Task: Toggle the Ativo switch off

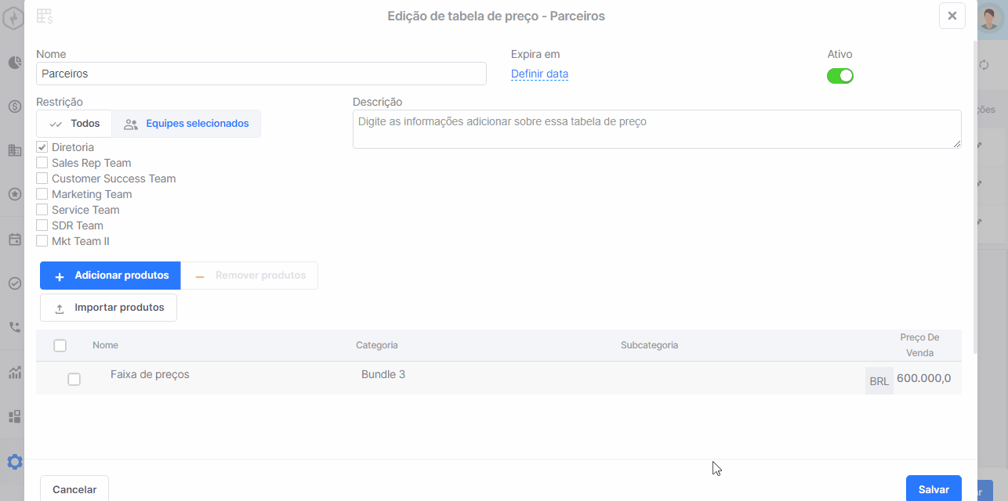Action: coord(840,76)
